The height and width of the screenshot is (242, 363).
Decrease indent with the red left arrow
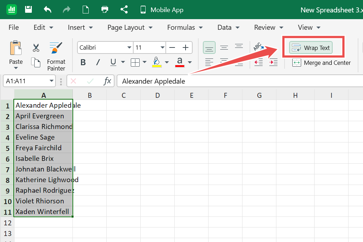point(259,62)
